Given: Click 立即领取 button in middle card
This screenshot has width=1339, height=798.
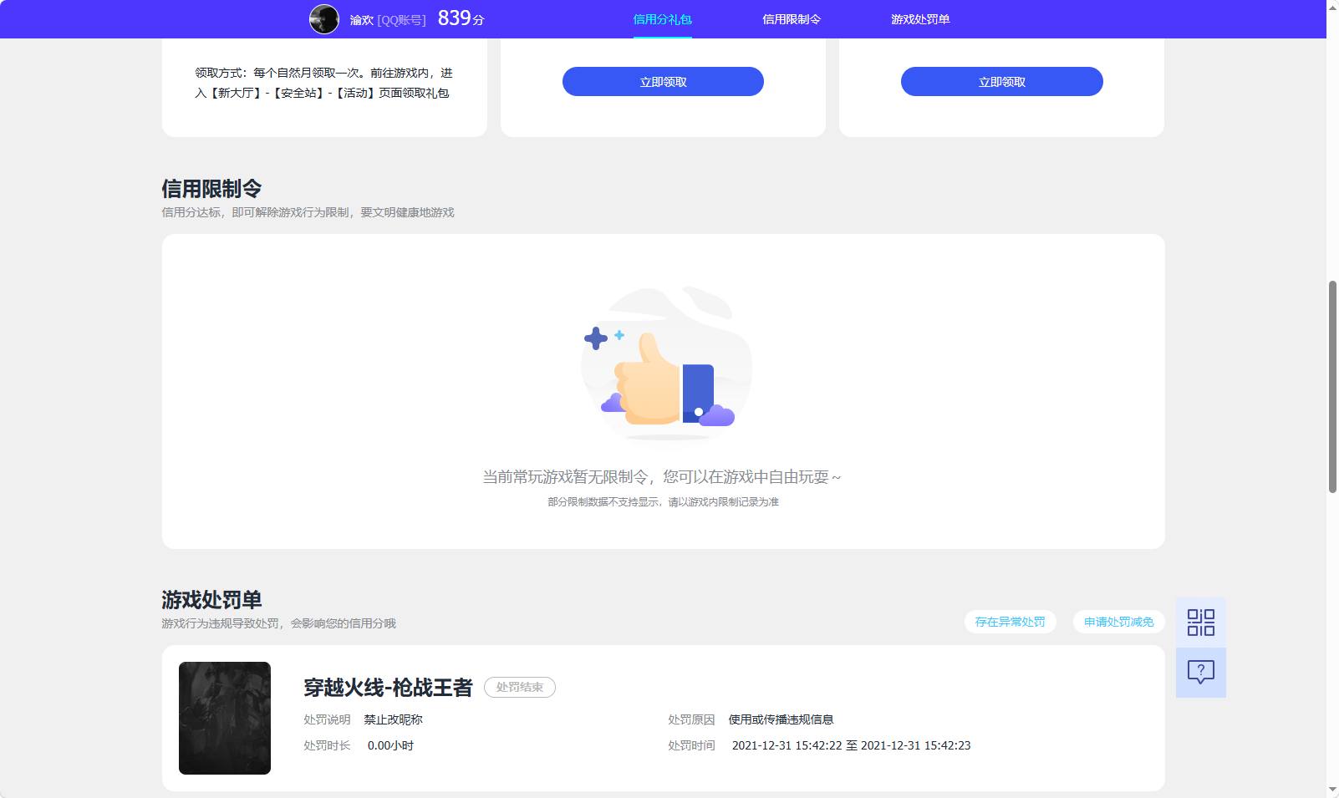Looking at the screenshot, I should [x=663, y=82].
